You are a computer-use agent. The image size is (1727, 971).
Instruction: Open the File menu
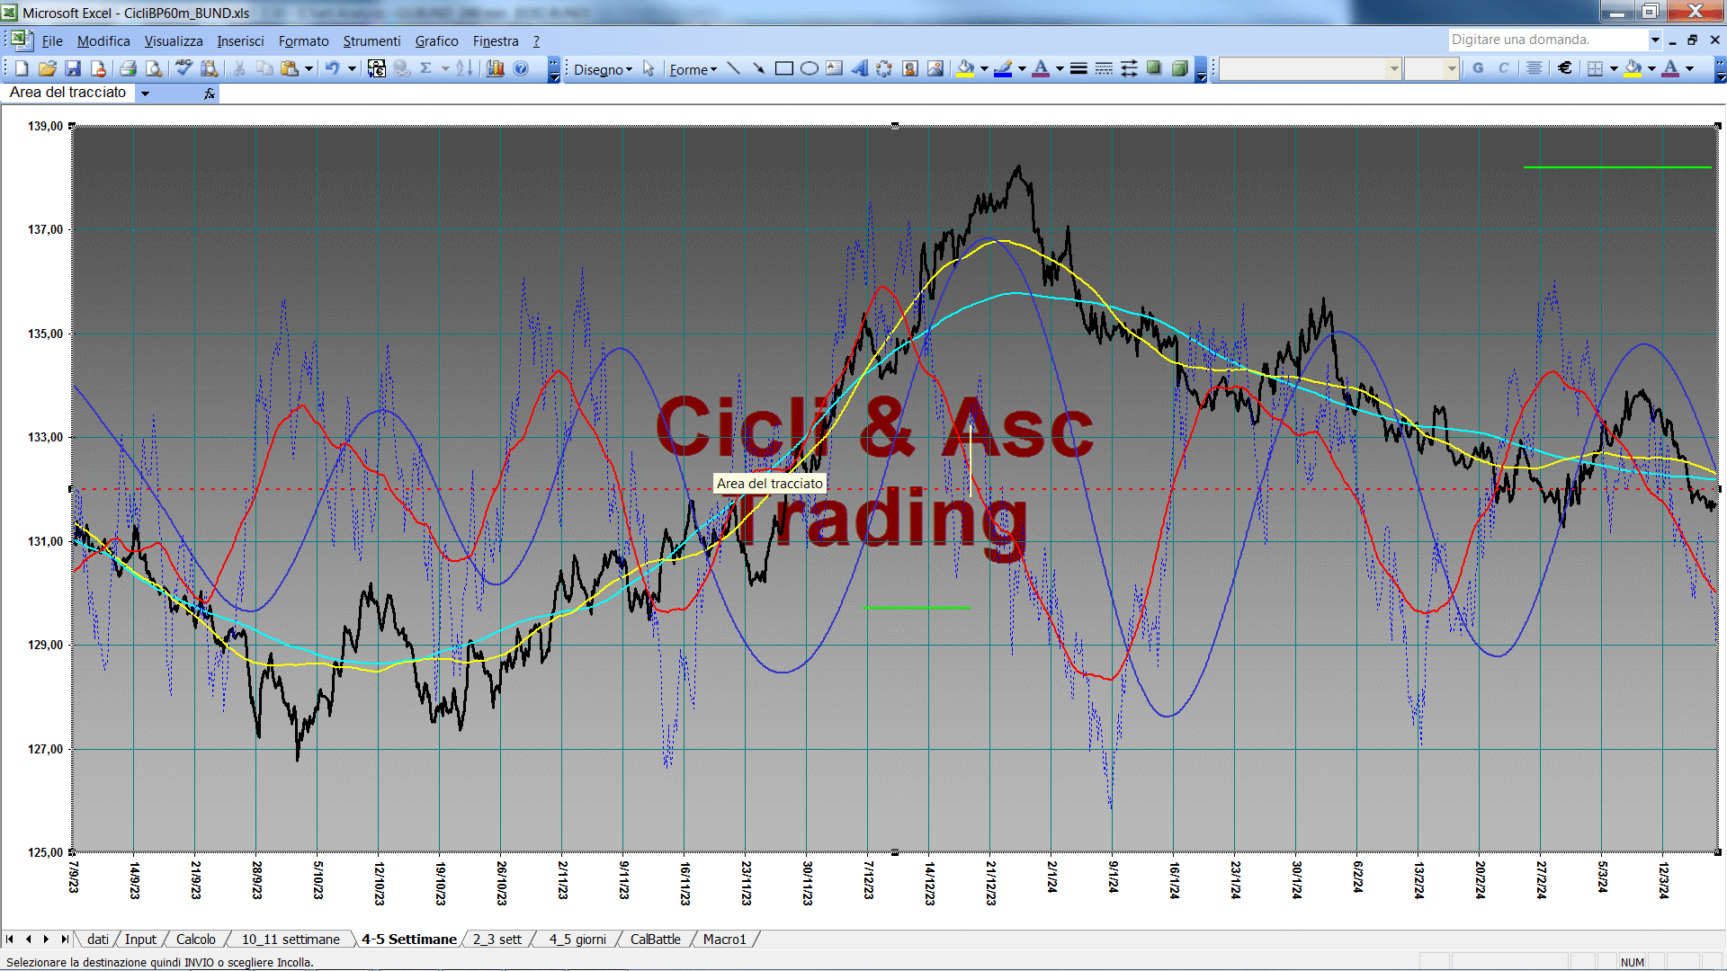52,41
